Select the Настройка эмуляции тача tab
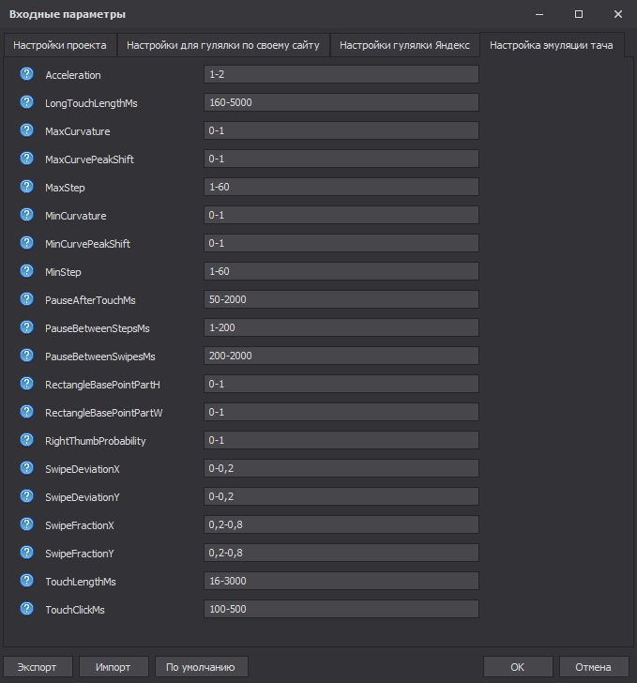 click(x=552, y=45)
